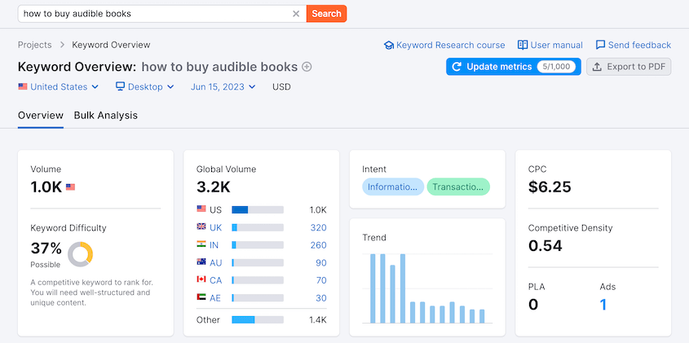Click the Australia flag icon
The height and width of the screenshot is (343, 689).
[201, 262]
